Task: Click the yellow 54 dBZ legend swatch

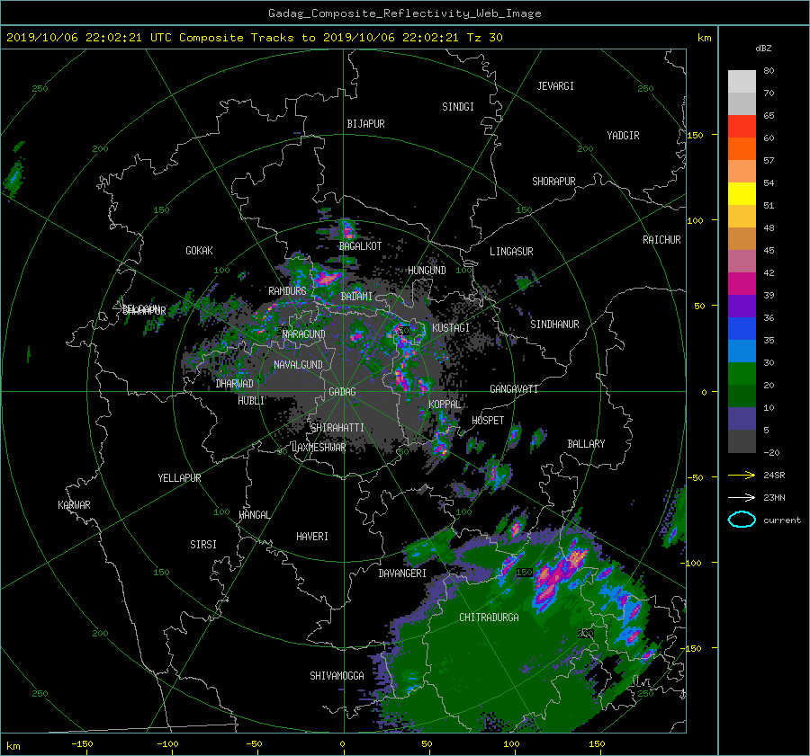Action: pos(742,193)
